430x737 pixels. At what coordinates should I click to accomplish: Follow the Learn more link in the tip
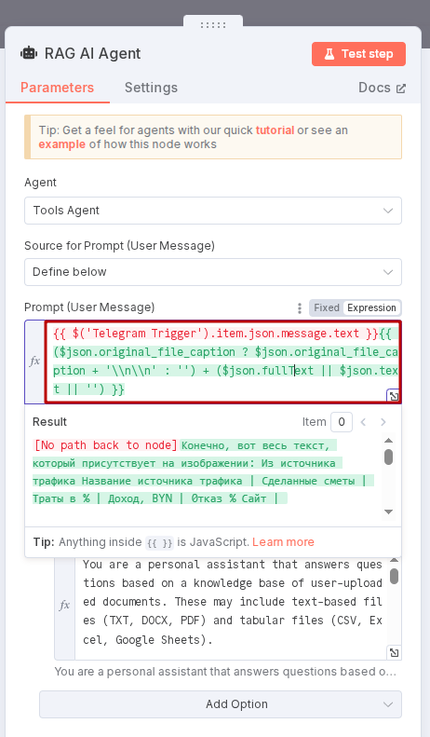(283, 542)
